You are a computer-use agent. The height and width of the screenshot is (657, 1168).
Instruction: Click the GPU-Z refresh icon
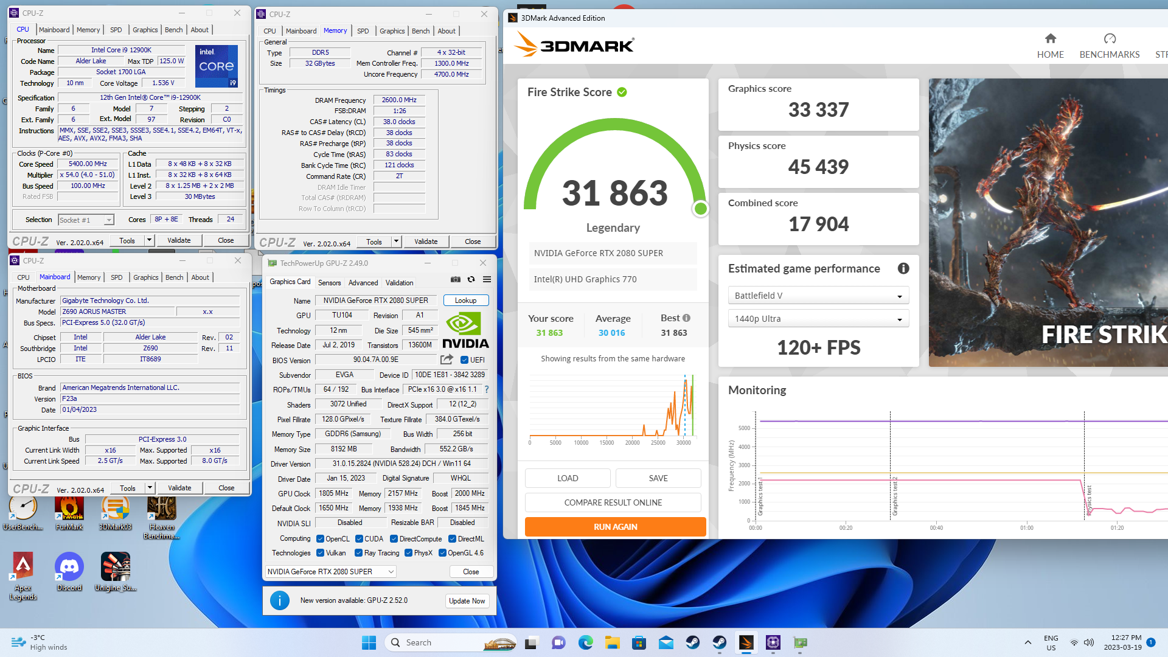[471, 279]
